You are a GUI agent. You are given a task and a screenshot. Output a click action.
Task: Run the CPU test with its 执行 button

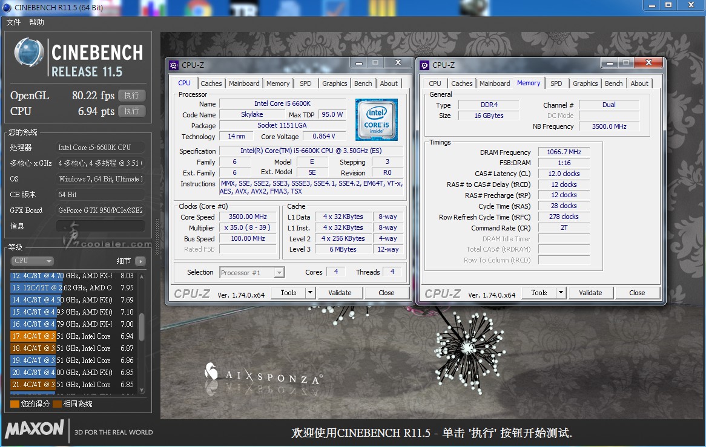132,111
